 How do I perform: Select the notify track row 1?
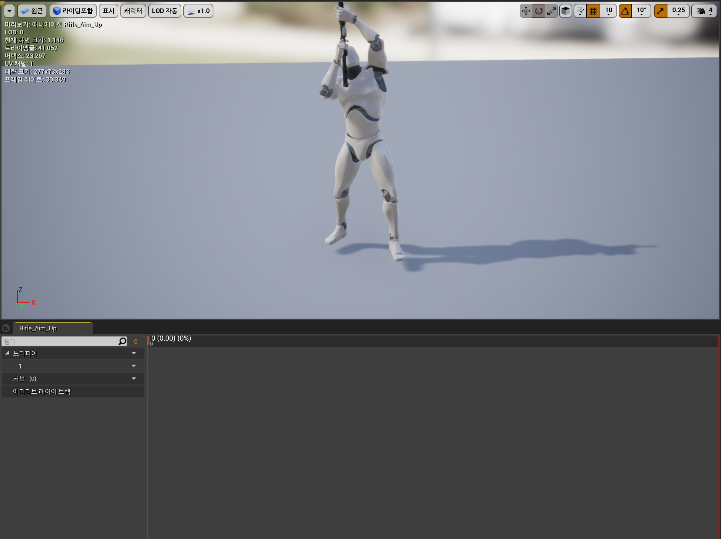pyautogui.click(x=73, y=366)
